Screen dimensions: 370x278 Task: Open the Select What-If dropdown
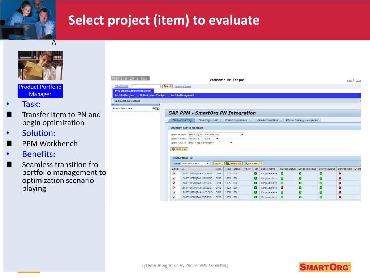click(210, 143)
